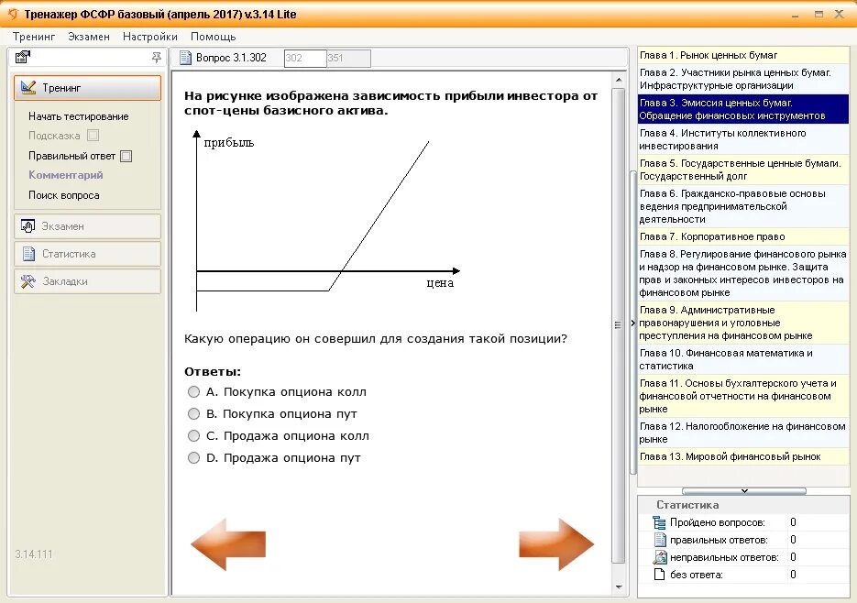Click the vertical scrollbar thumb of question area
This screenshot has width=857, height=603.
click(x=618, y=325)
